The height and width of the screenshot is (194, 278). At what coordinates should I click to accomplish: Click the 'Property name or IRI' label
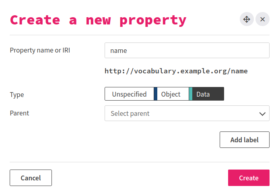pos(40,51)
